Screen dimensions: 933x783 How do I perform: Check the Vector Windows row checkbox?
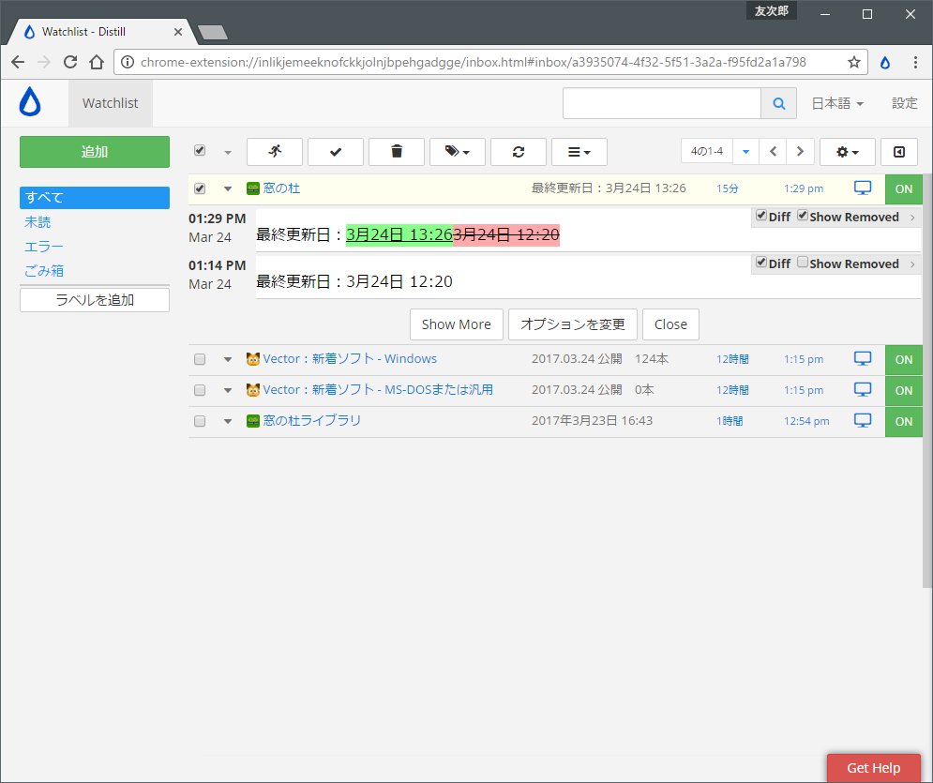click(200, 359)
